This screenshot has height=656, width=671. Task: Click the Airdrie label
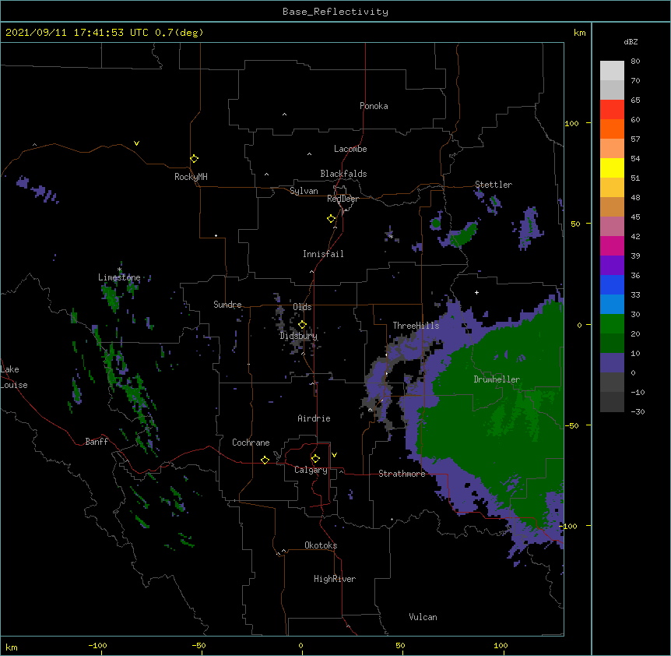314,418
